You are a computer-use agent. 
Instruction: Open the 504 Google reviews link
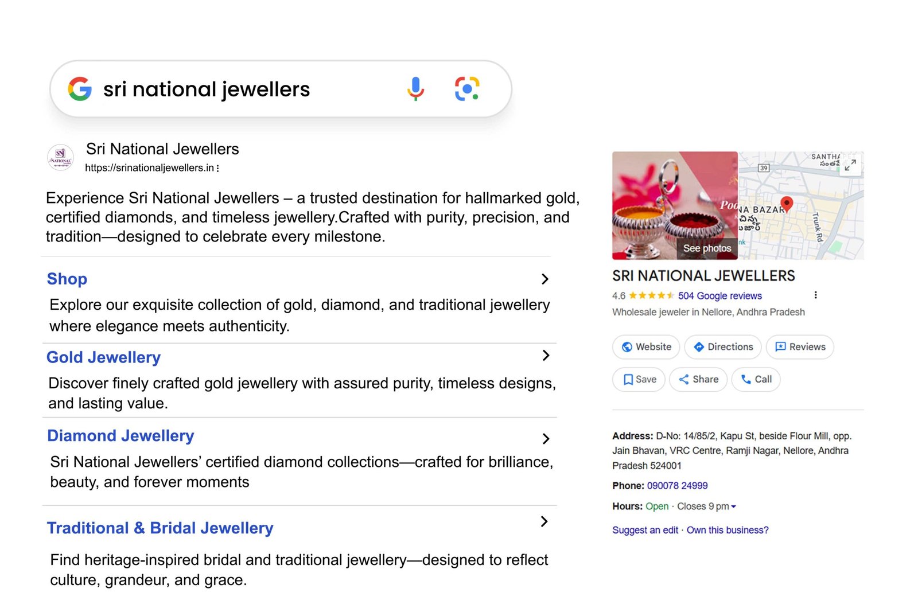pos(719,296)
